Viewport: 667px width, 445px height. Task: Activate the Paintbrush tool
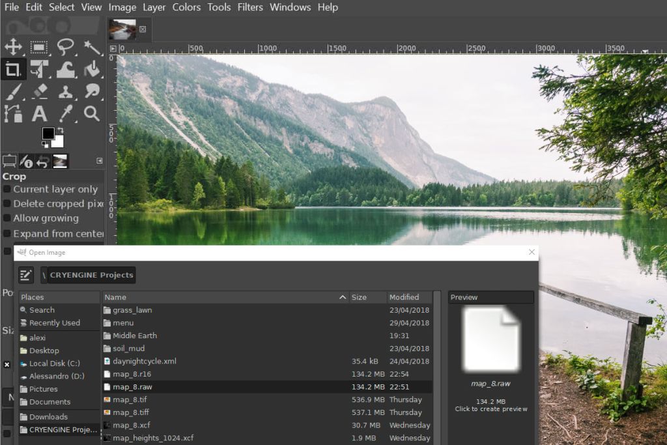[x=13, y=91]
